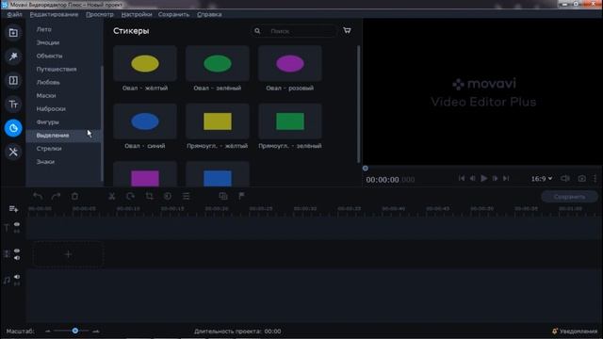Click Уведомления in the status bar
The image size is (603, 339).
coord(579,331)
